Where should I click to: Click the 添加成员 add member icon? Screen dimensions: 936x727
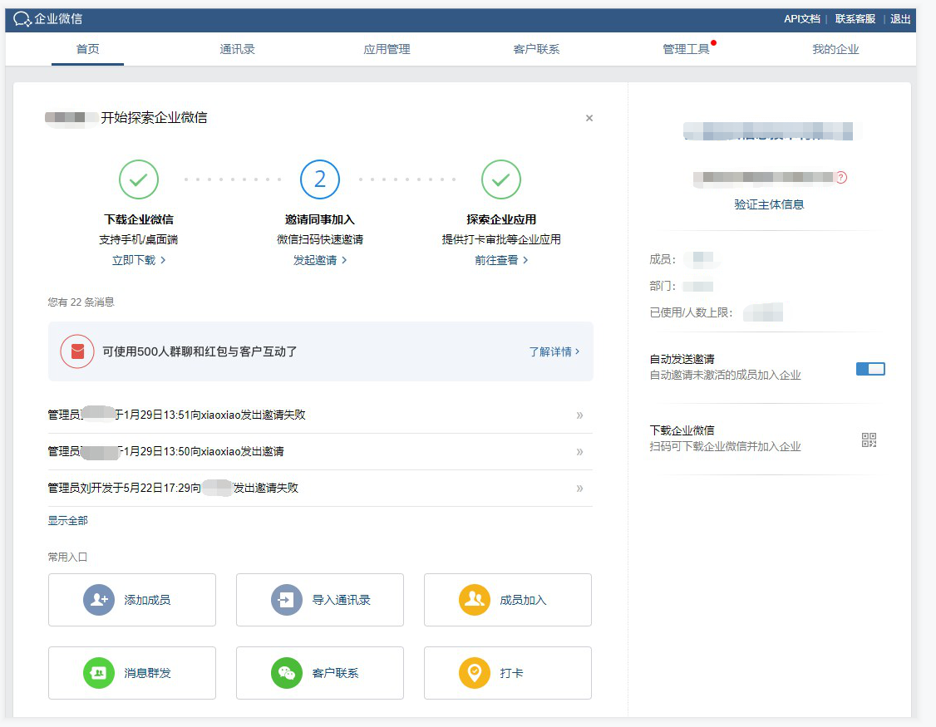(x=99, y=600)
